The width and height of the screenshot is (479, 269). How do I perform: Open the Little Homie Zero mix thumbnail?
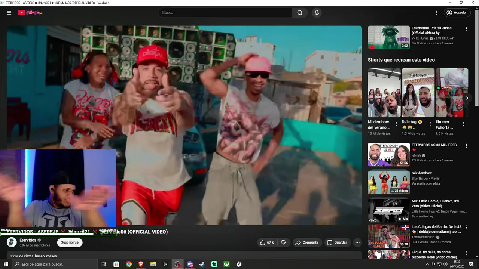[x=389, y=210]
